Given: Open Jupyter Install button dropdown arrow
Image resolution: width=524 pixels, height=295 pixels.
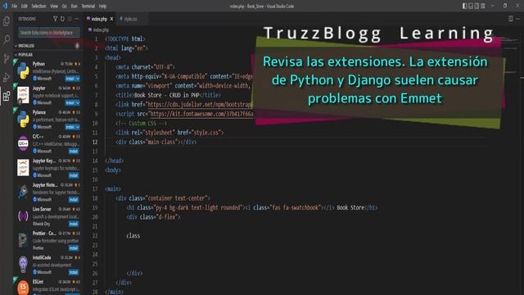Looking at the screenshot, I should (x=78, y=102).
